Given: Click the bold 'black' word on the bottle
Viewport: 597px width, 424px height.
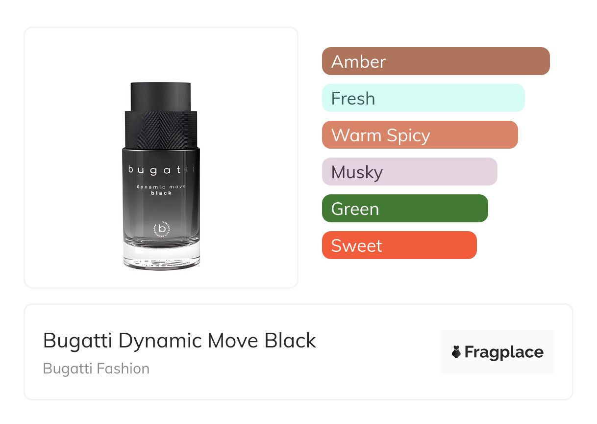Looking at the screenshot, I should click(x=161, y=193).
